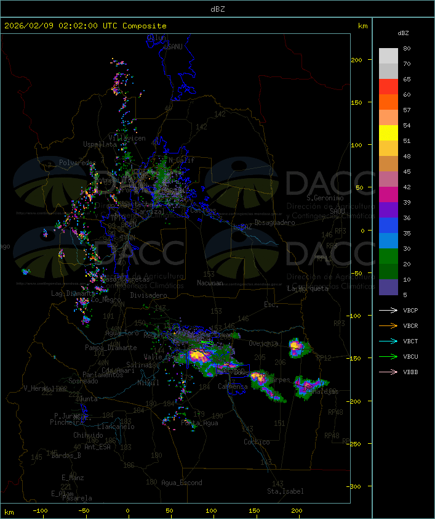The height and width of the screenshot is (519, 435).
Task: Pick the red 60–65 dBZ color swatch
Action: coord(388,87)
